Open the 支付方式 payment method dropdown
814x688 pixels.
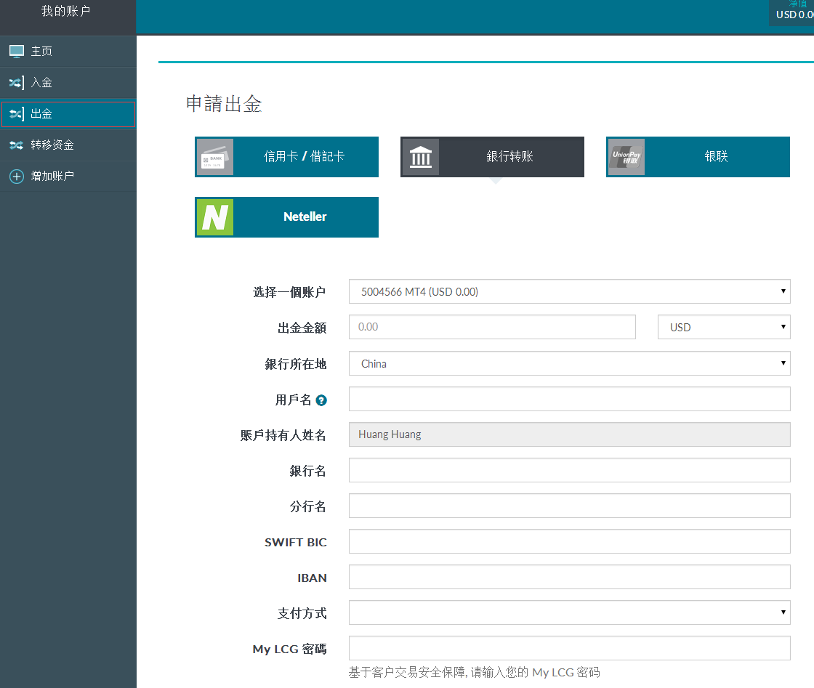coord(569,612)
